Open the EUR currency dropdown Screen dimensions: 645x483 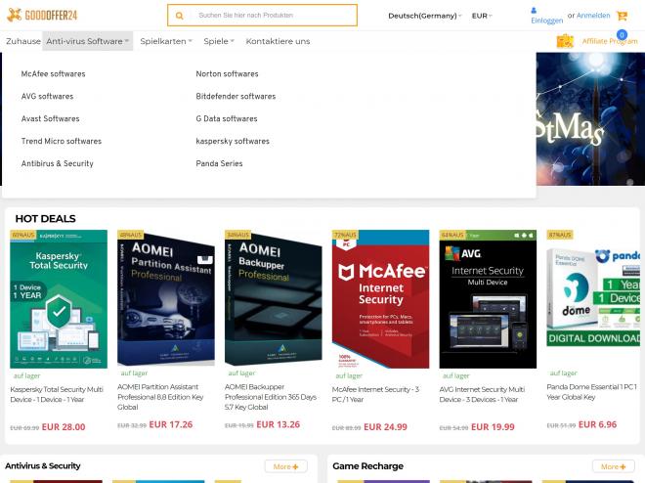(482, 16)
